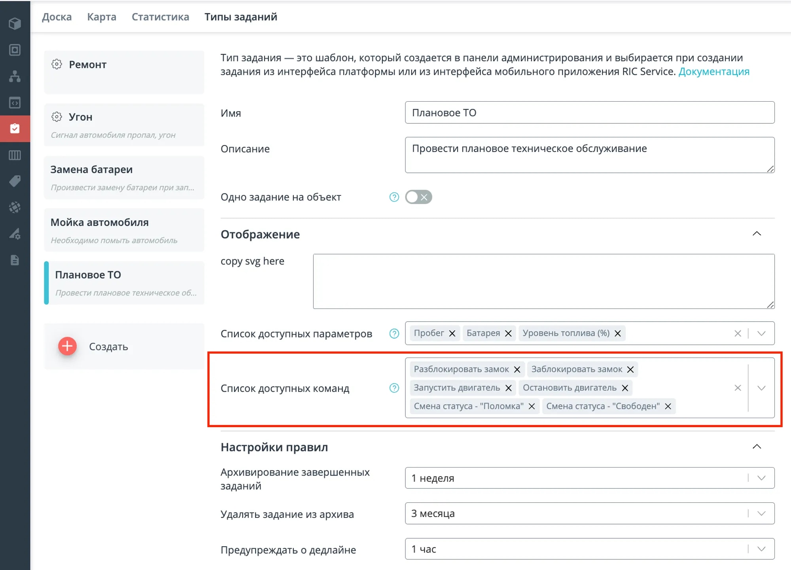Switch to the Статистика tab
791x570 pixels.
tap(160, 17)
